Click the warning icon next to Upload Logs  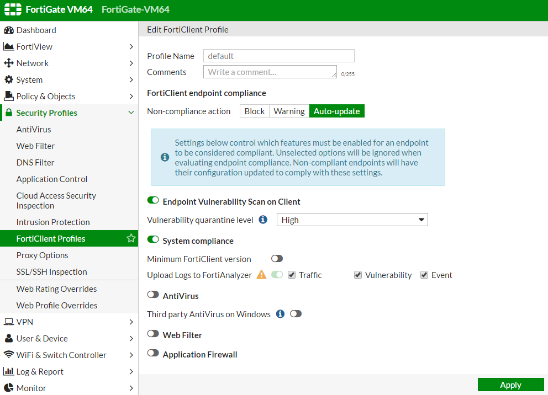coord(261,274)
